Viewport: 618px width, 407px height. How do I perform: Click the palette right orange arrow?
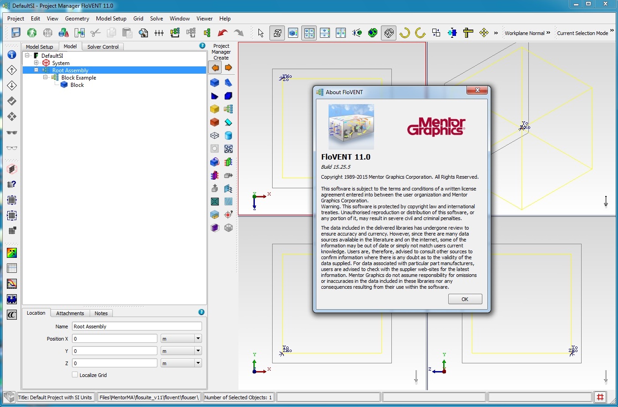point(228,68)
